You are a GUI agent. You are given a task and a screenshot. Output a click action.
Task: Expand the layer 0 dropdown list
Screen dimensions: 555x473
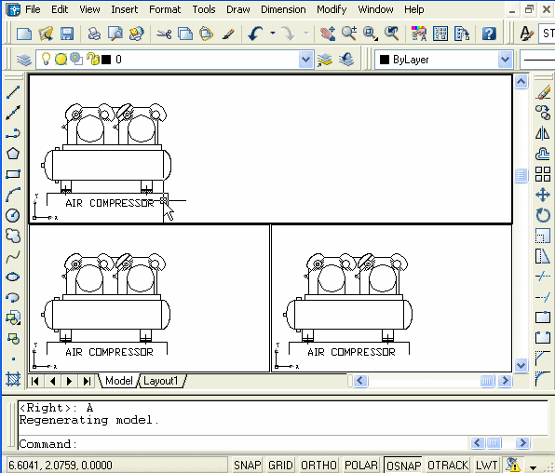point(305,60)
